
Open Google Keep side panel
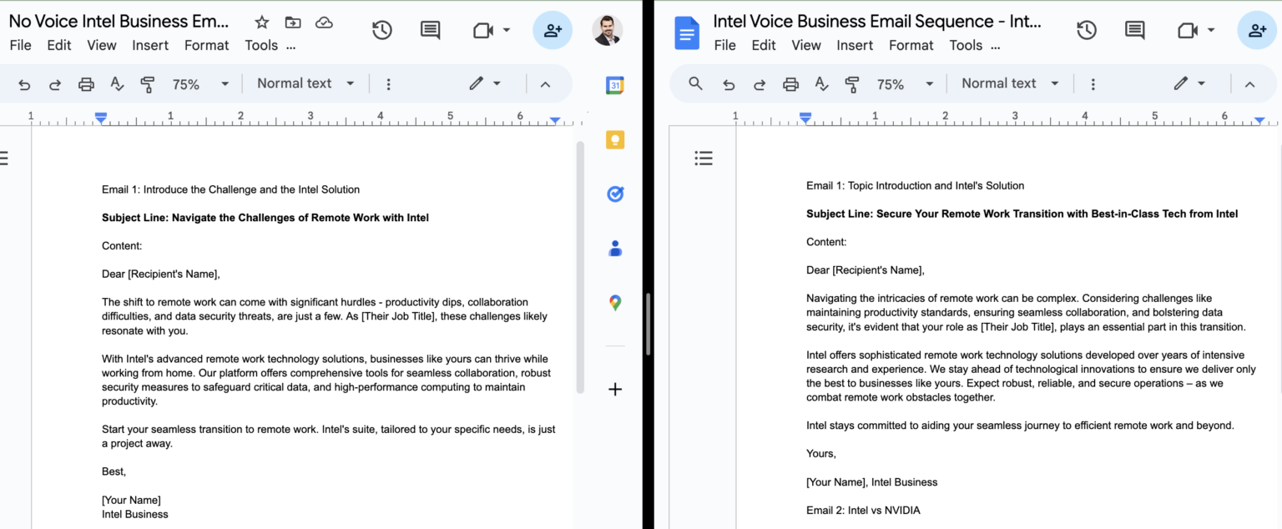(615, 139)
